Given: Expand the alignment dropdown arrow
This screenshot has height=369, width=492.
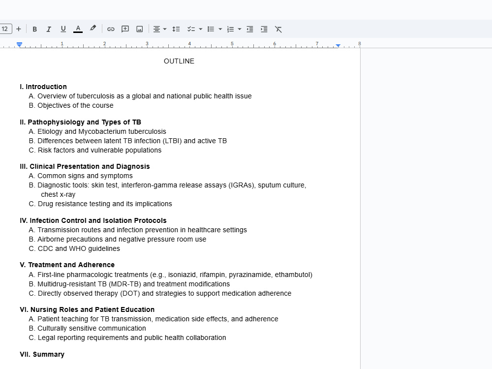Looking at the screenshot, I should 165,29.
